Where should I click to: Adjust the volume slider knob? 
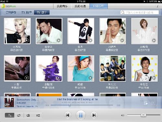[143, 115]
